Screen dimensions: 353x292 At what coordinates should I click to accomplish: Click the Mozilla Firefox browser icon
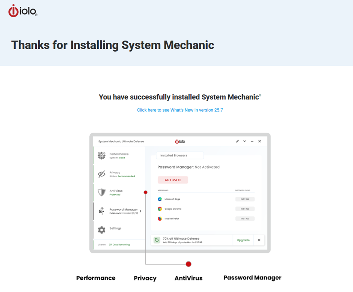pos(160,218)
